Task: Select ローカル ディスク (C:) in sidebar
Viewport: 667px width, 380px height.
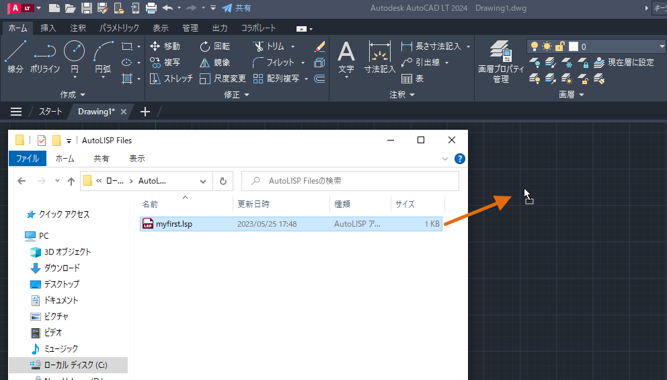Action: [x=68, y=365]
